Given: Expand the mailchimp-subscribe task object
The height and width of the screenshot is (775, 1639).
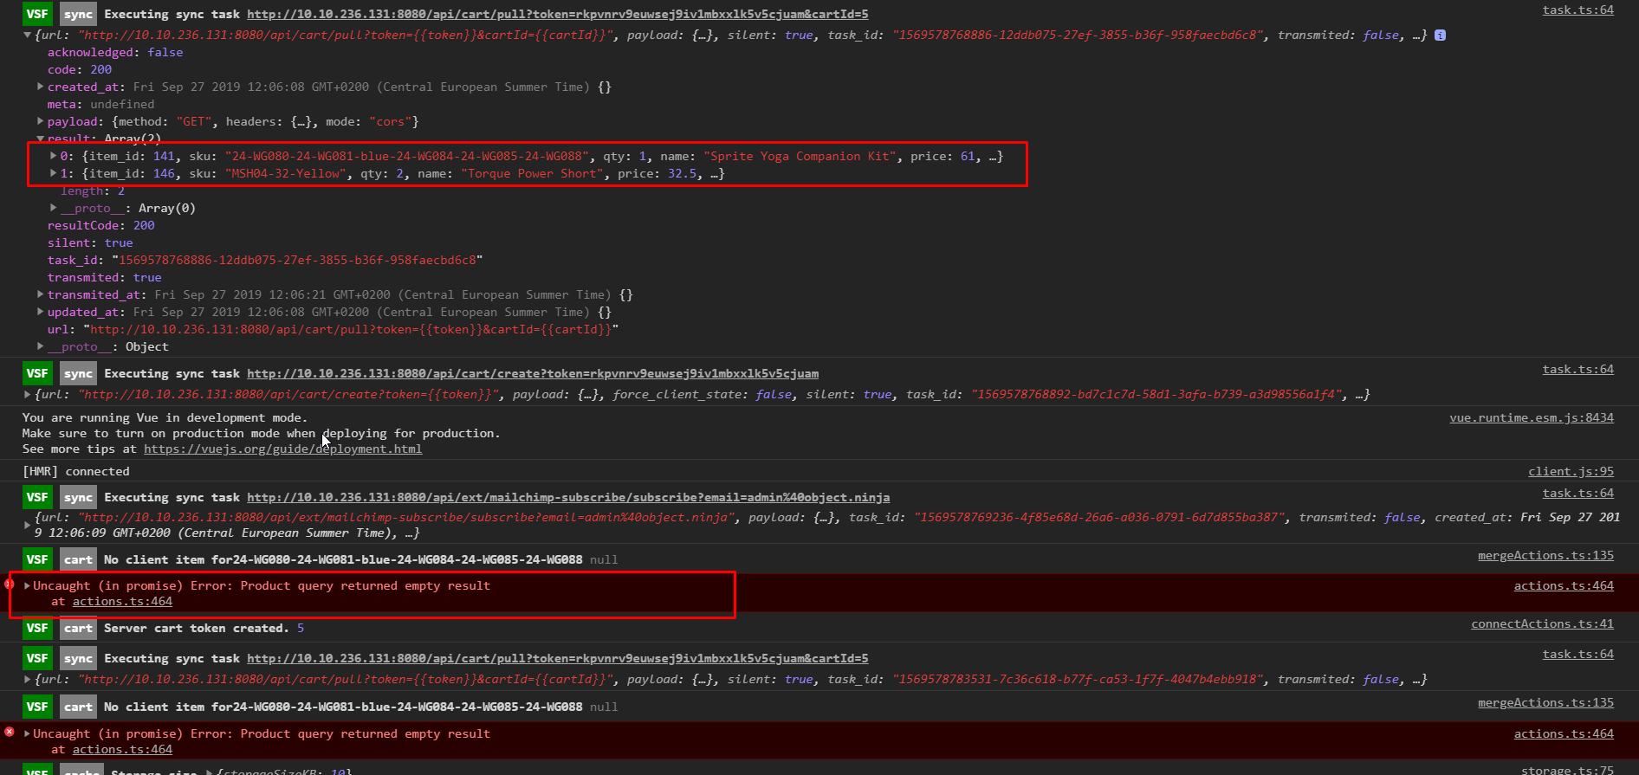Looking at the screenshot, I should pyautogui.click(x=27, y=525).
